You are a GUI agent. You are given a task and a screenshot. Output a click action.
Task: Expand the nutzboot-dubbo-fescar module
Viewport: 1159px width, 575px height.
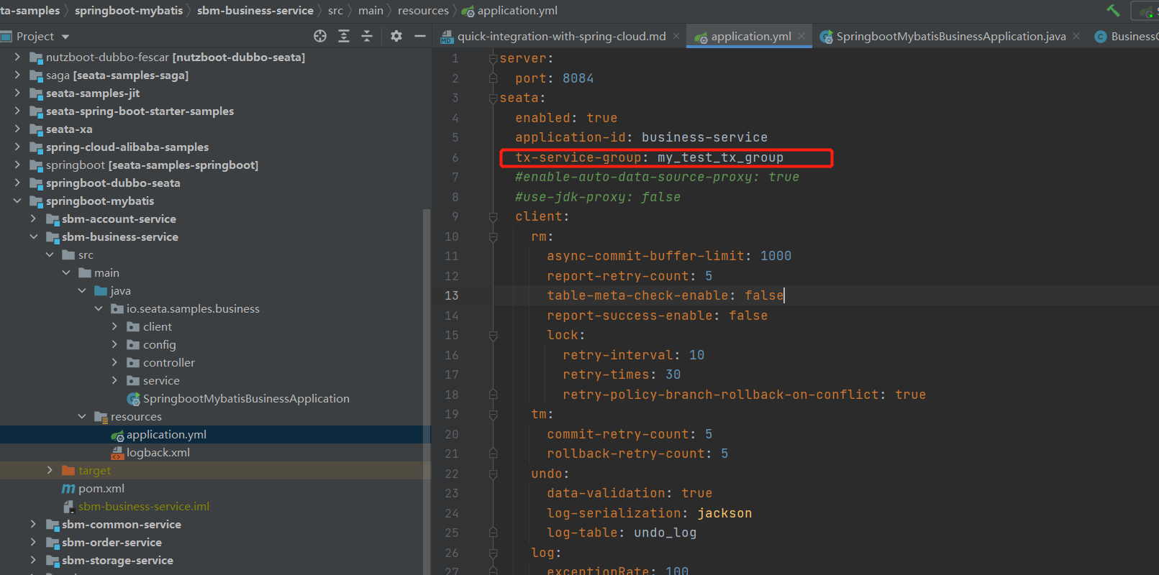pyautogui.click(x=17, y=57)
